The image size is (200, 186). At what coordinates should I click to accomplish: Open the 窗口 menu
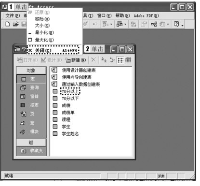point(104,15)
